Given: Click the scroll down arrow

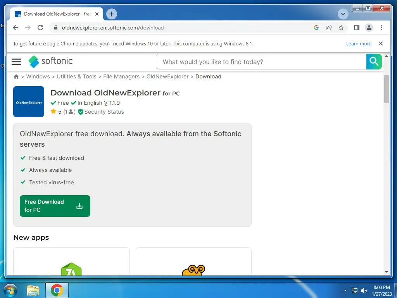Looking at the screenshot, I should (387, 272).
